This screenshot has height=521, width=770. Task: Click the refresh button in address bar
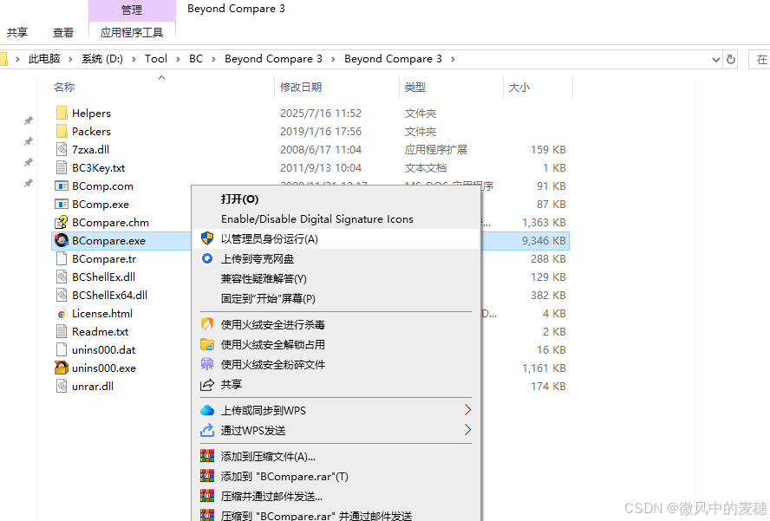[x=731, y=60]
